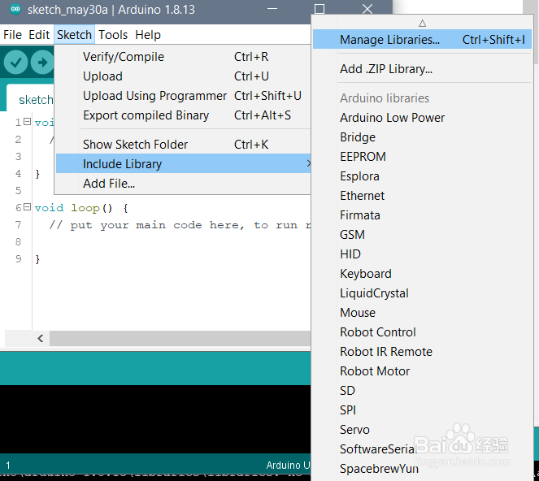Click the Upload arrow toolbar button
This screenshot has width=539, height=481.
point(42,63)
